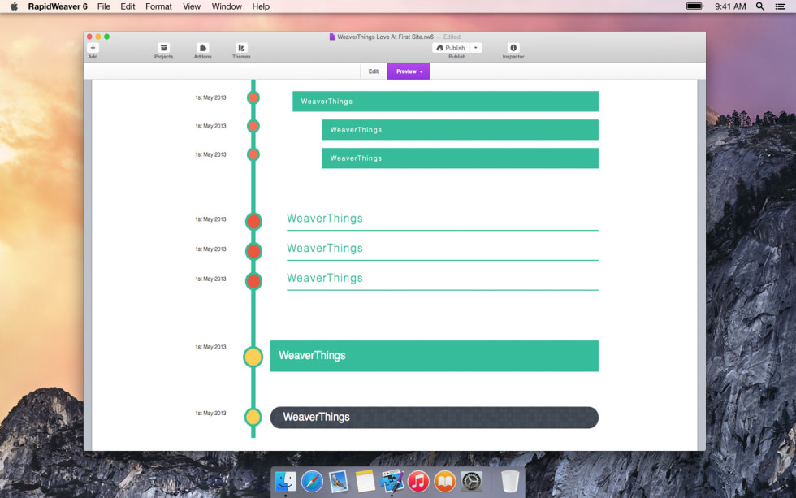This screenshot has height=498, width=796.
Task: Open the Preview tab dropdown
Action: [409, 71]
